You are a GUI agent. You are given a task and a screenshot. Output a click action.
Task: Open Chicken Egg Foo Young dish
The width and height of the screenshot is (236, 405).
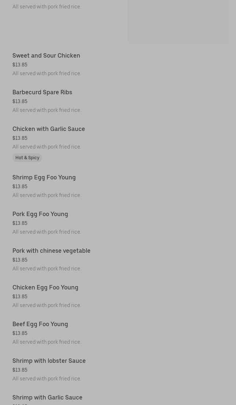coord(45,288)
